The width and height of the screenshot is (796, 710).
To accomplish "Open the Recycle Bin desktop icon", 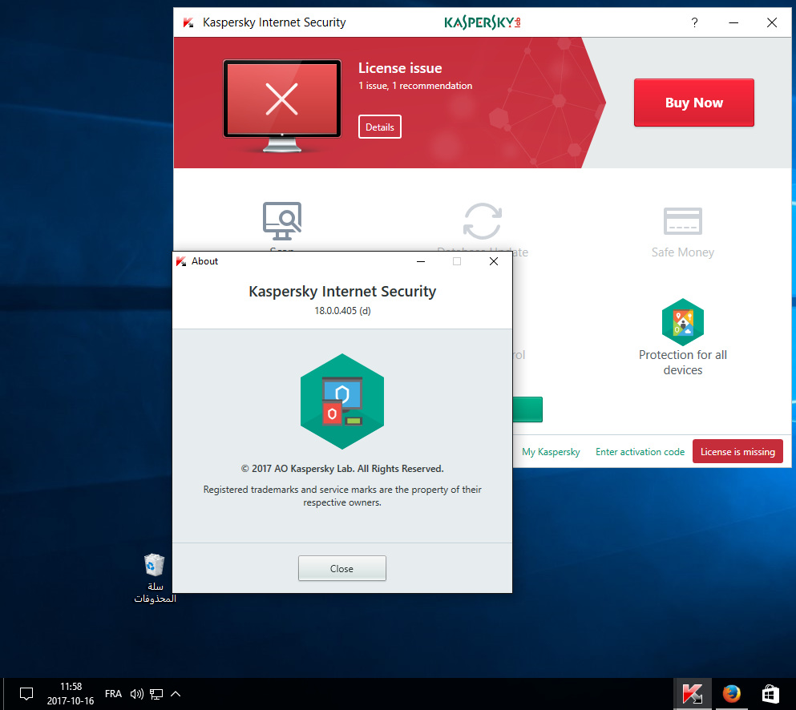I will [155, 579].
